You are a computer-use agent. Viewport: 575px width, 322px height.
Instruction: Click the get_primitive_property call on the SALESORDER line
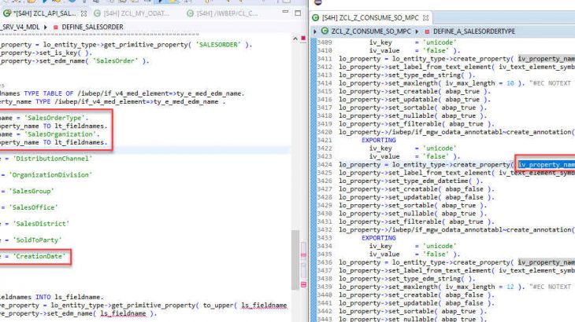146,45
